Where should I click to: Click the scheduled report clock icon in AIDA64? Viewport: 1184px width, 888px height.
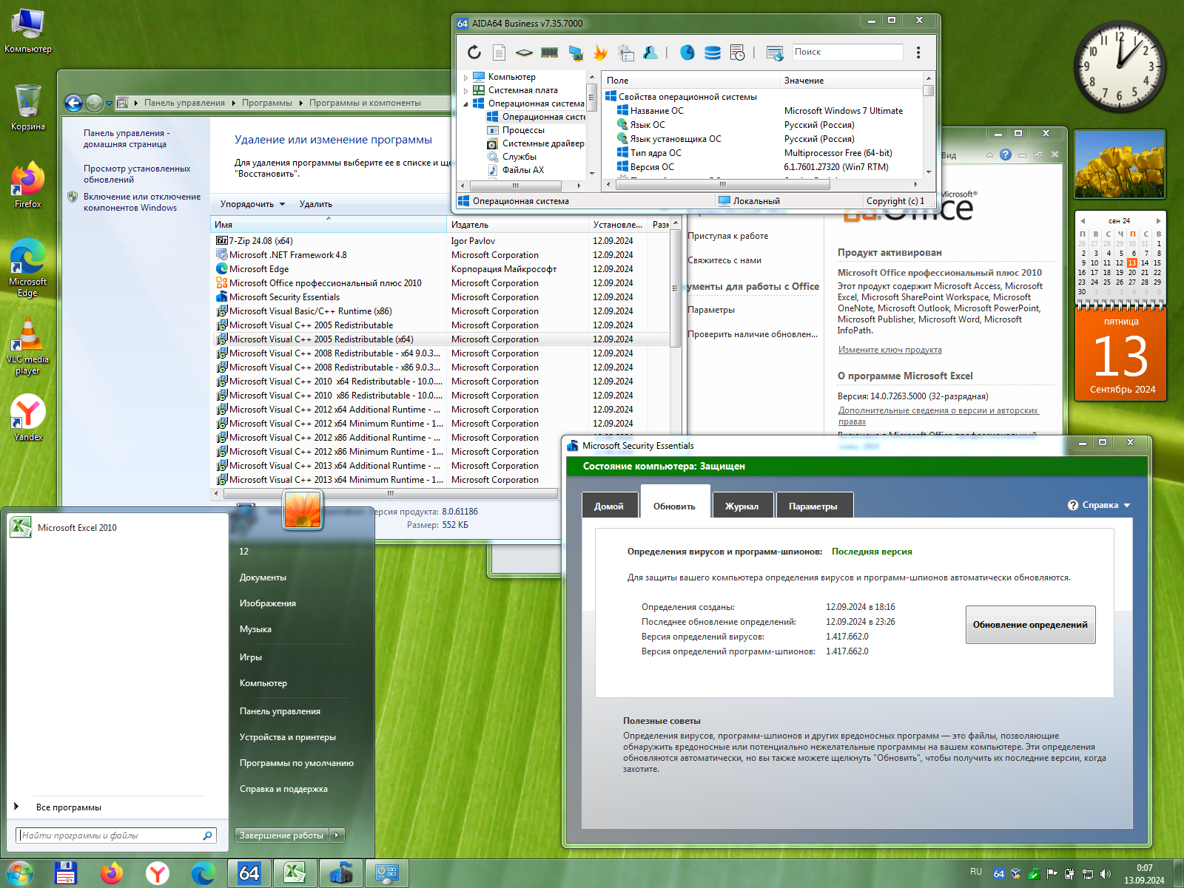tap(738, 52)
